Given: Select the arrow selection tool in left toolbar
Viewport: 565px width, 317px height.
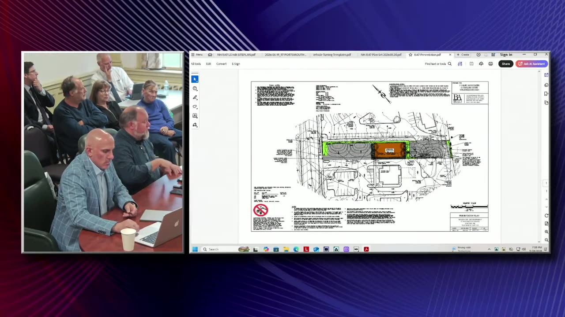Looking at the screenshot, I should click(x=195, y=79).
